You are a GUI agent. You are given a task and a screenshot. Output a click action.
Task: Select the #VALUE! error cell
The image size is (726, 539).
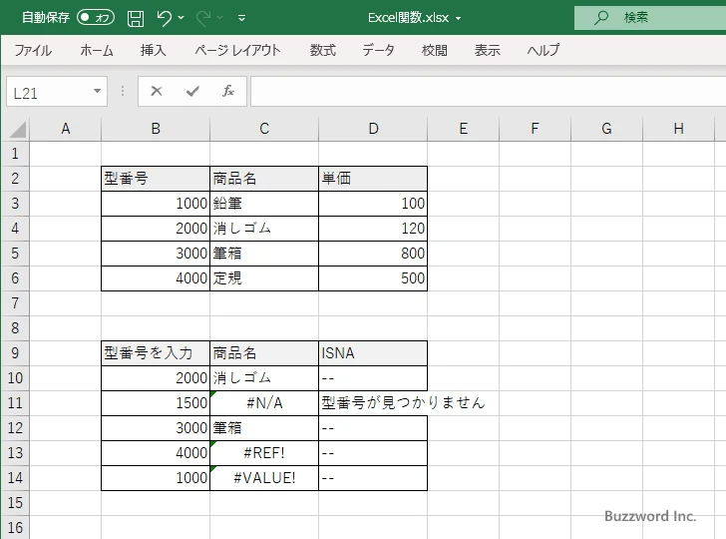click(x=264, y=478)
